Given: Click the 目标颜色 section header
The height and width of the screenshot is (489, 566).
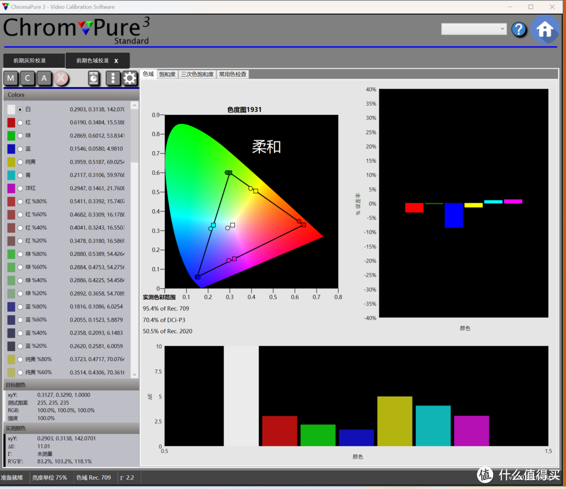Looking at the screenshot, I should tap(71, 385).
